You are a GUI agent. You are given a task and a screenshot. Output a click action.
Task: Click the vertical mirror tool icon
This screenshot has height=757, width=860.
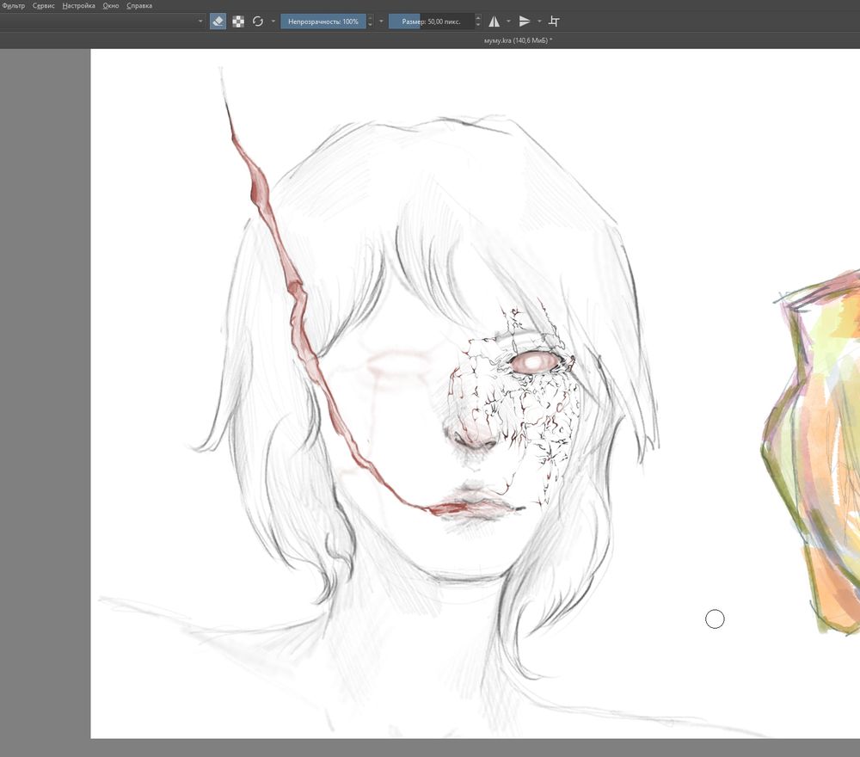(525, 22)
